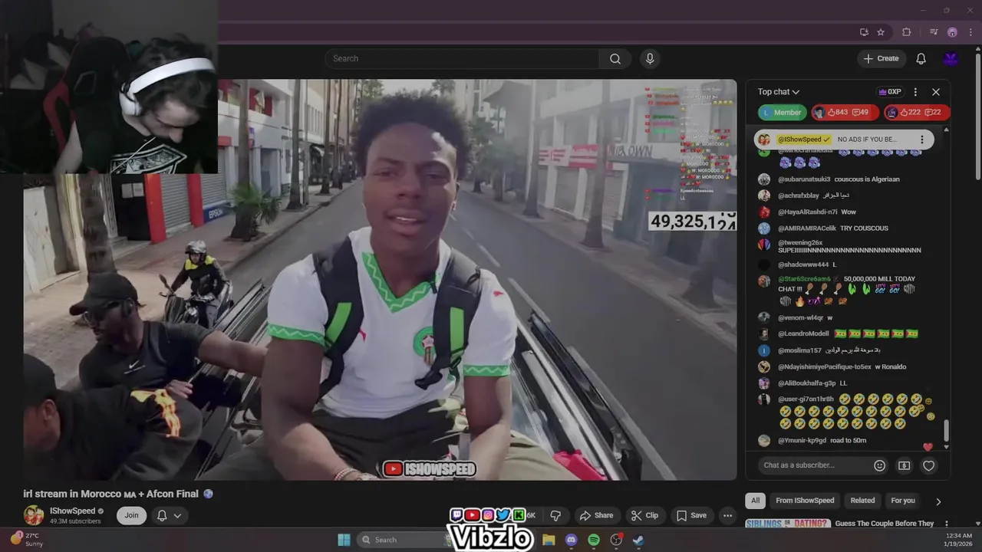Select the From IShowSpeed chip
Viewport: 982px width, 552px height.
[805, 501]
